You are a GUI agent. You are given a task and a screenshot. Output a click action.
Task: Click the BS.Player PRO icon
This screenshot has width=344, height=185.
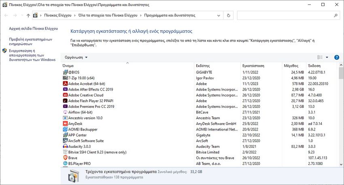65,164
